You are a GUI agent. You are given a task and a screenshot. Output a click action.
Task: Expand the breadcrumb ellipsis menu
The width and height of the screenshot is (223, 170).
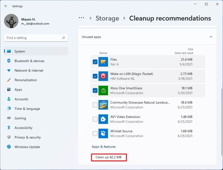tap(81, 18)
